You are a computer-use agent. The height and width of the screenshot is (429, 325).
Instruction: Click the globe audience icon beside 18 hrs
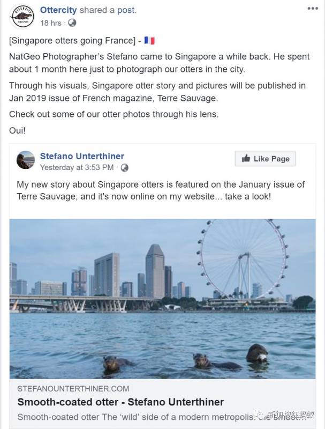(72, 23)
